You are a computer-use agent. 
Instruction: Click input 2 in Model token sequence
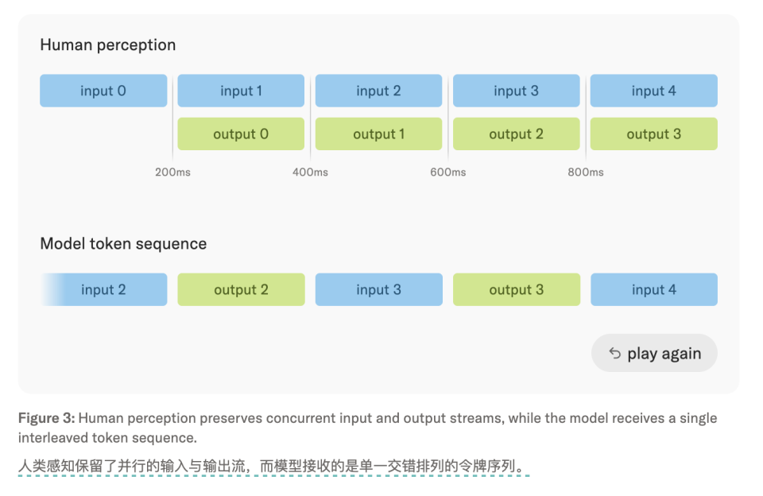(103, 289)
